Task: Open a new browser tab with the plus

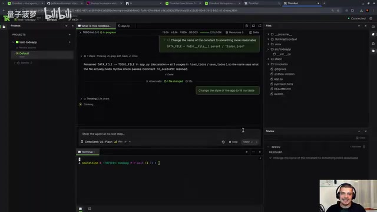Action: [324, 4]
